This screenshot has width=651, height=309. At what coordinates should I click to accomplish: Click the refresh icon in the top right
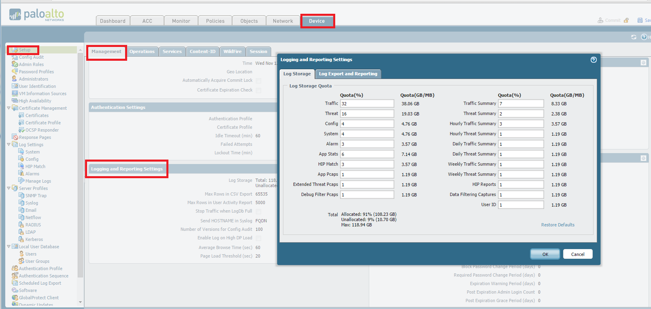[x=634, y=37]
